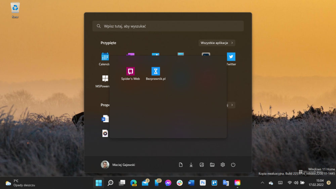
Task: Click the Power button in Start
Action: coord(233,164)
